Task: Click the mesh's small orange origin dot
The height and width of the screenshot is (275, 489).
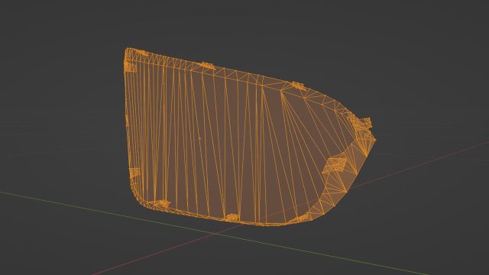Action: [x=200, y=138]
